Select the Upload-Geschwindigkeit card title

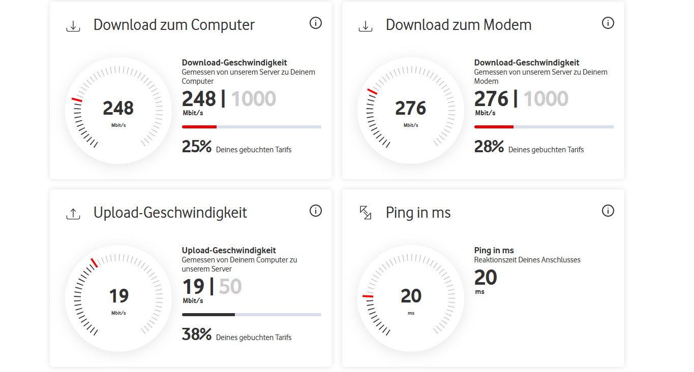pos(170,213)
